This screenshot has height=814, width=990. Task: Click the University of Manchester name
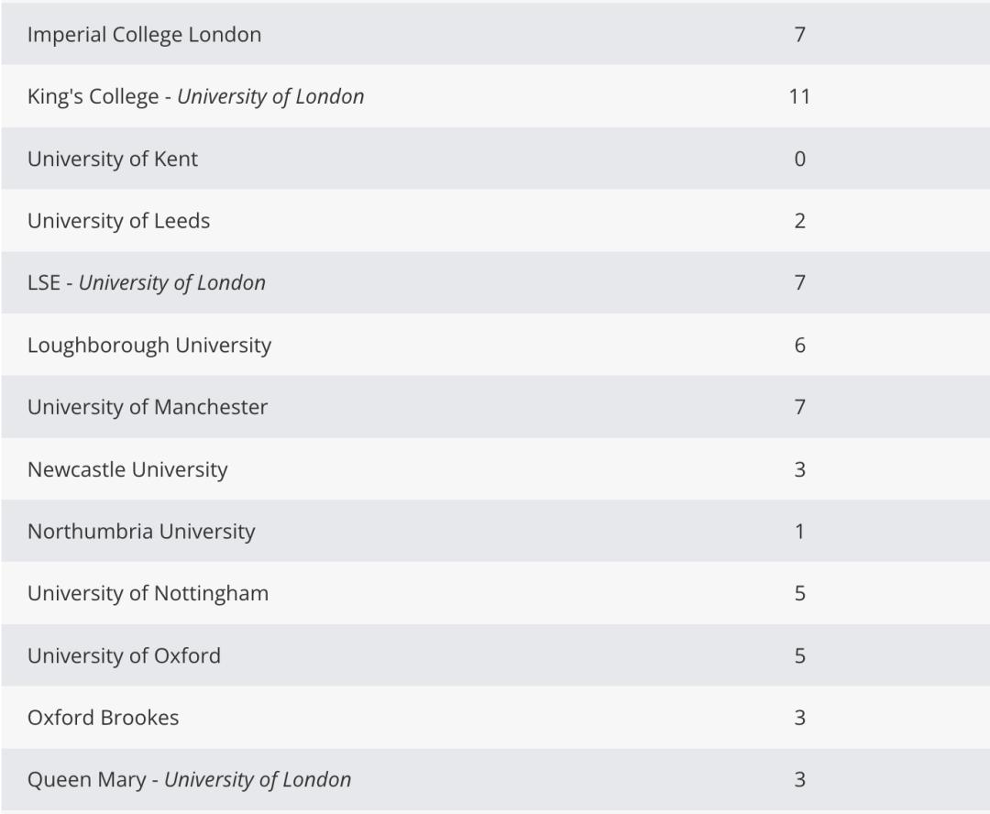pyautogui.click(x=148, y=407)
